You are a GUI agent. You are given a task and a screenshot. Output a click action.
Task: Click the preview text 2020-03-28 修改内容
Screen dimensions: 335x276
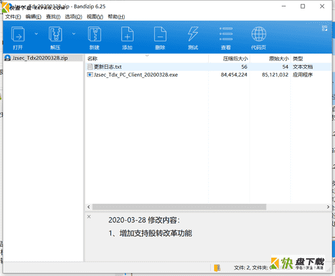pyautogui.click(x=144, y=220)
